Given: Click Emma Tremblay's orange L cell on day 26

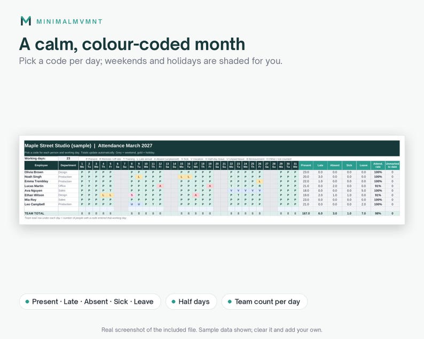Looking at the screenshot, I should click(260, 182).
